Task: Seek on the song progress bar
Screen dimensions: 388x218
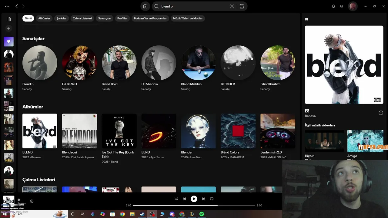Action: point(194,205)
